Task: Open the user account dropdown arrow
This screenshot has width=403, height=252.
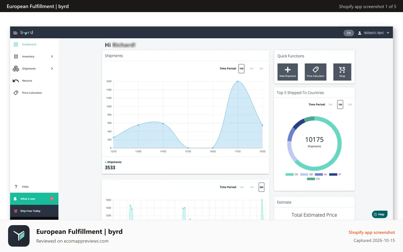Action: [388, 33]
